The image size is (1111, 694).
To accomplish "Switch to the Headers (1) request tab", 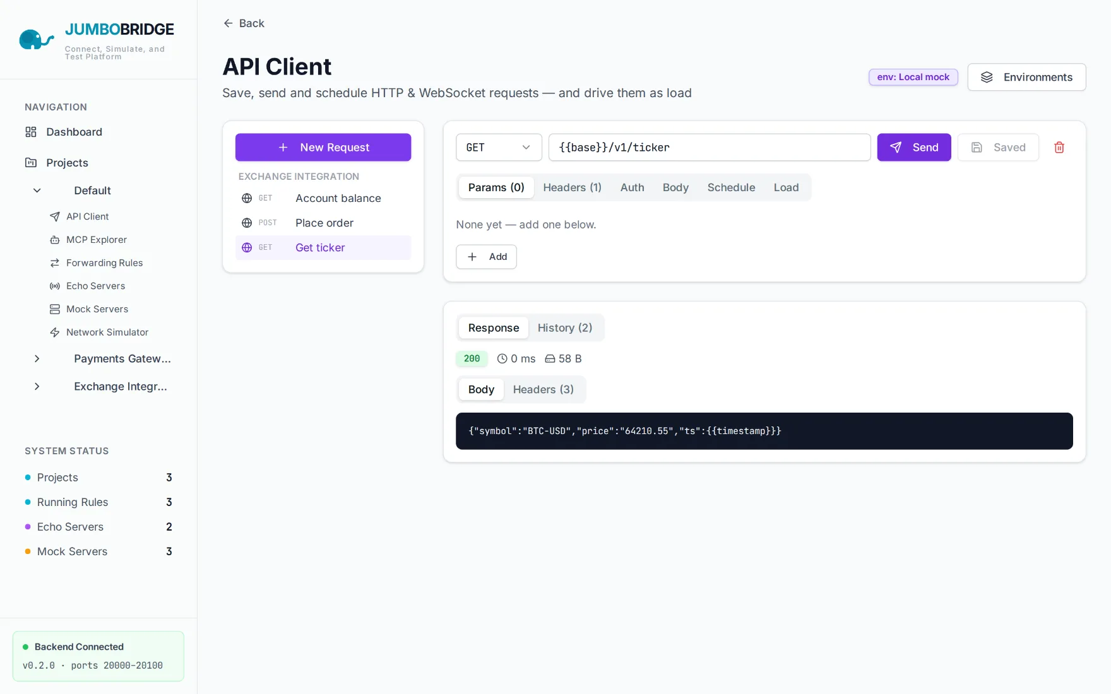I will click(572, 187).
